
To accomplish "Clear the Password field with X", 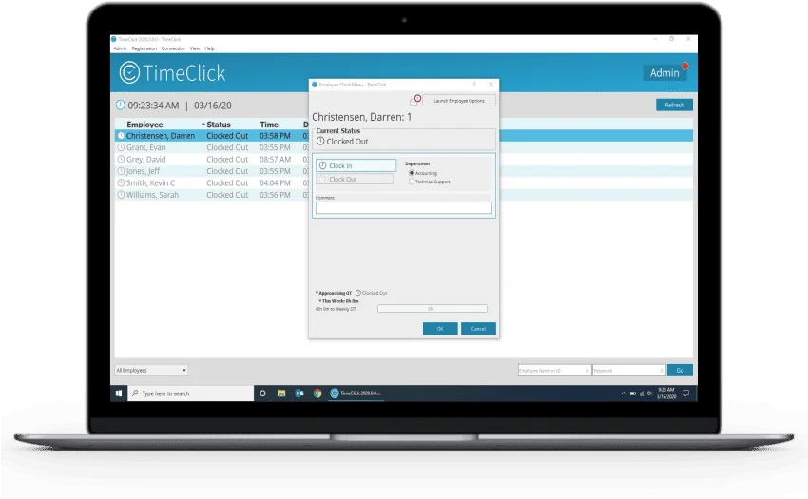I will [x=662, y=370].
